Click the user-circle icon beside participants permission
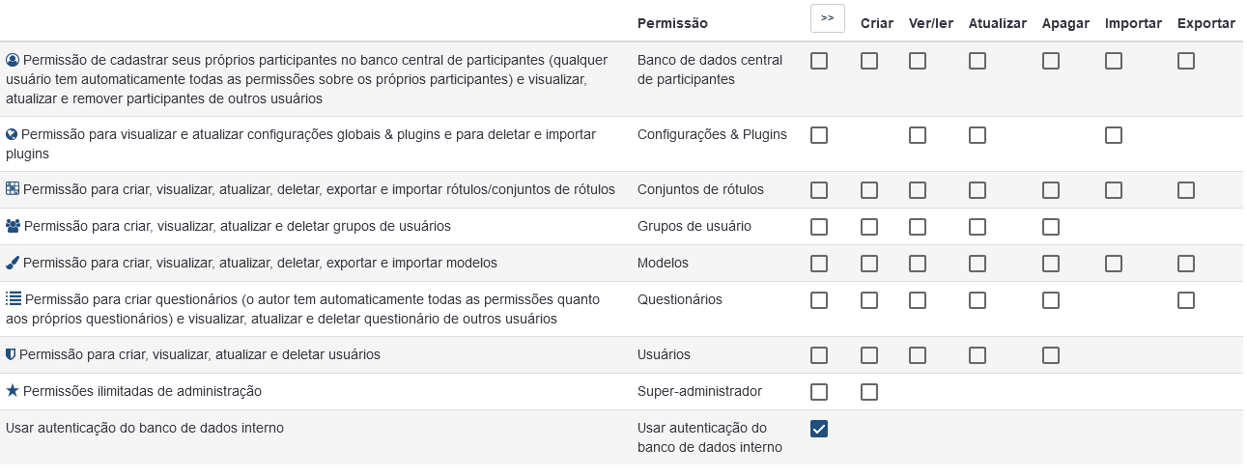The width and height of the screenshot is (1247, 476). tap(13, 60)
